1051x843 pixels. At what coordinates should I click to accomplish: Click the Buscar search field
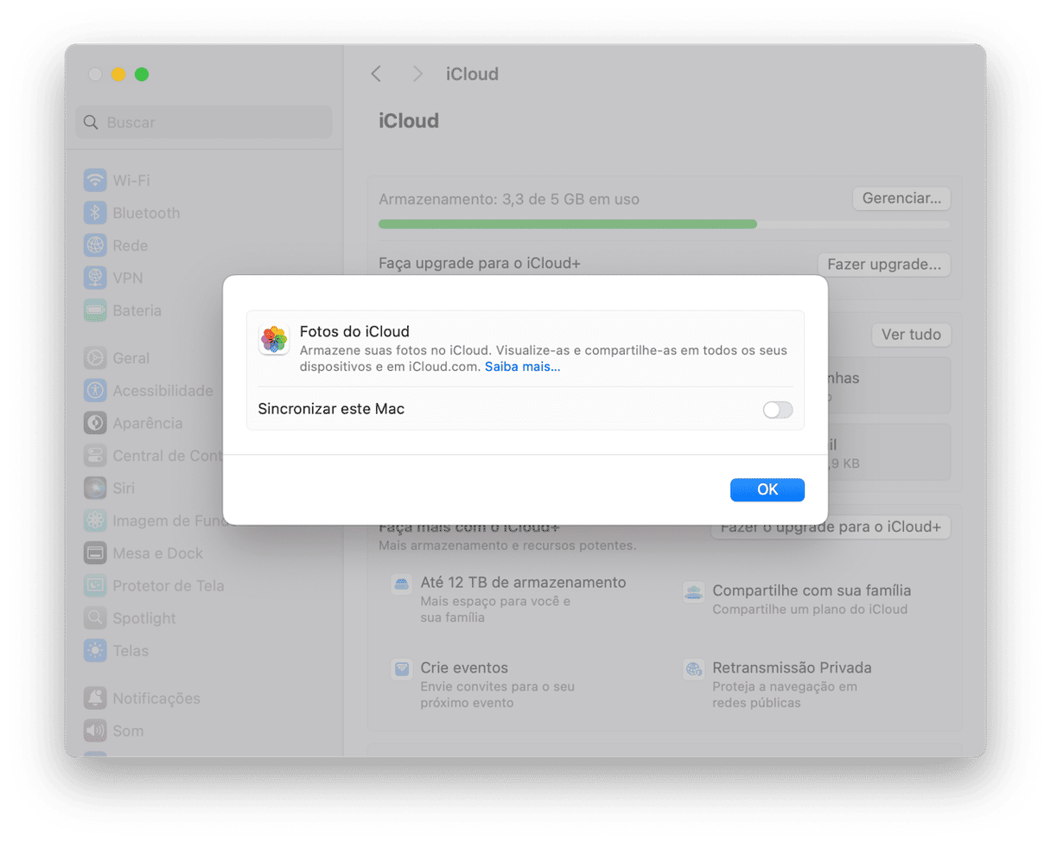(x=204, y=123)
